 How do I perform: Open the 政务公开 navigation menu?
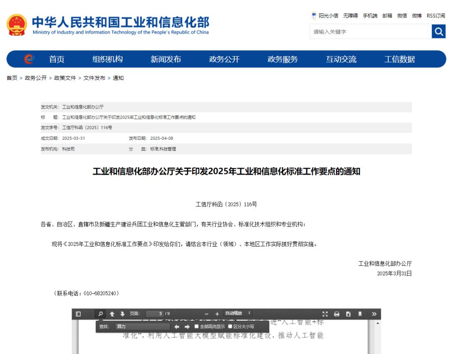pos(224,59)
